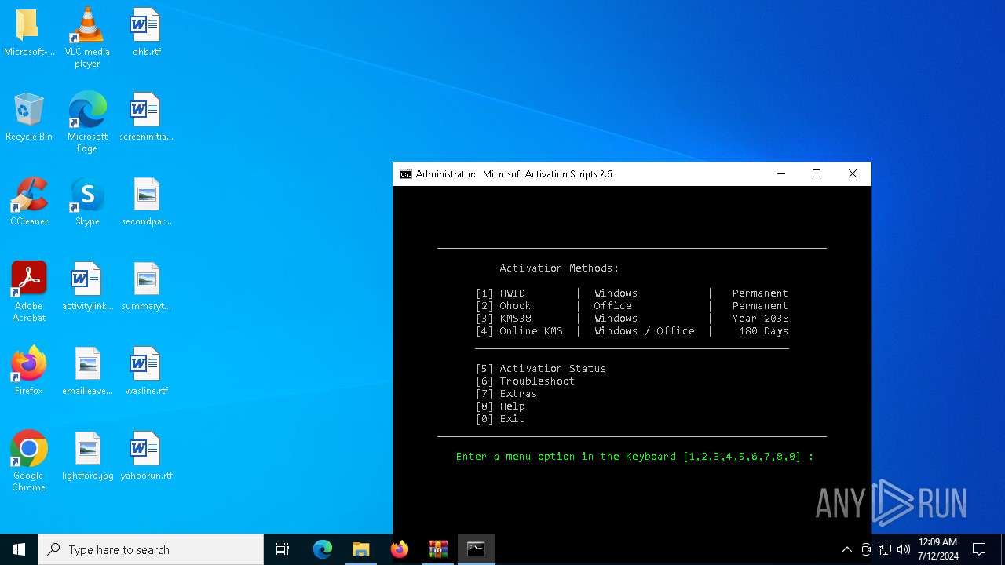
Task: Close the Activation Scripts window
Action: click(x=853, y=174)
